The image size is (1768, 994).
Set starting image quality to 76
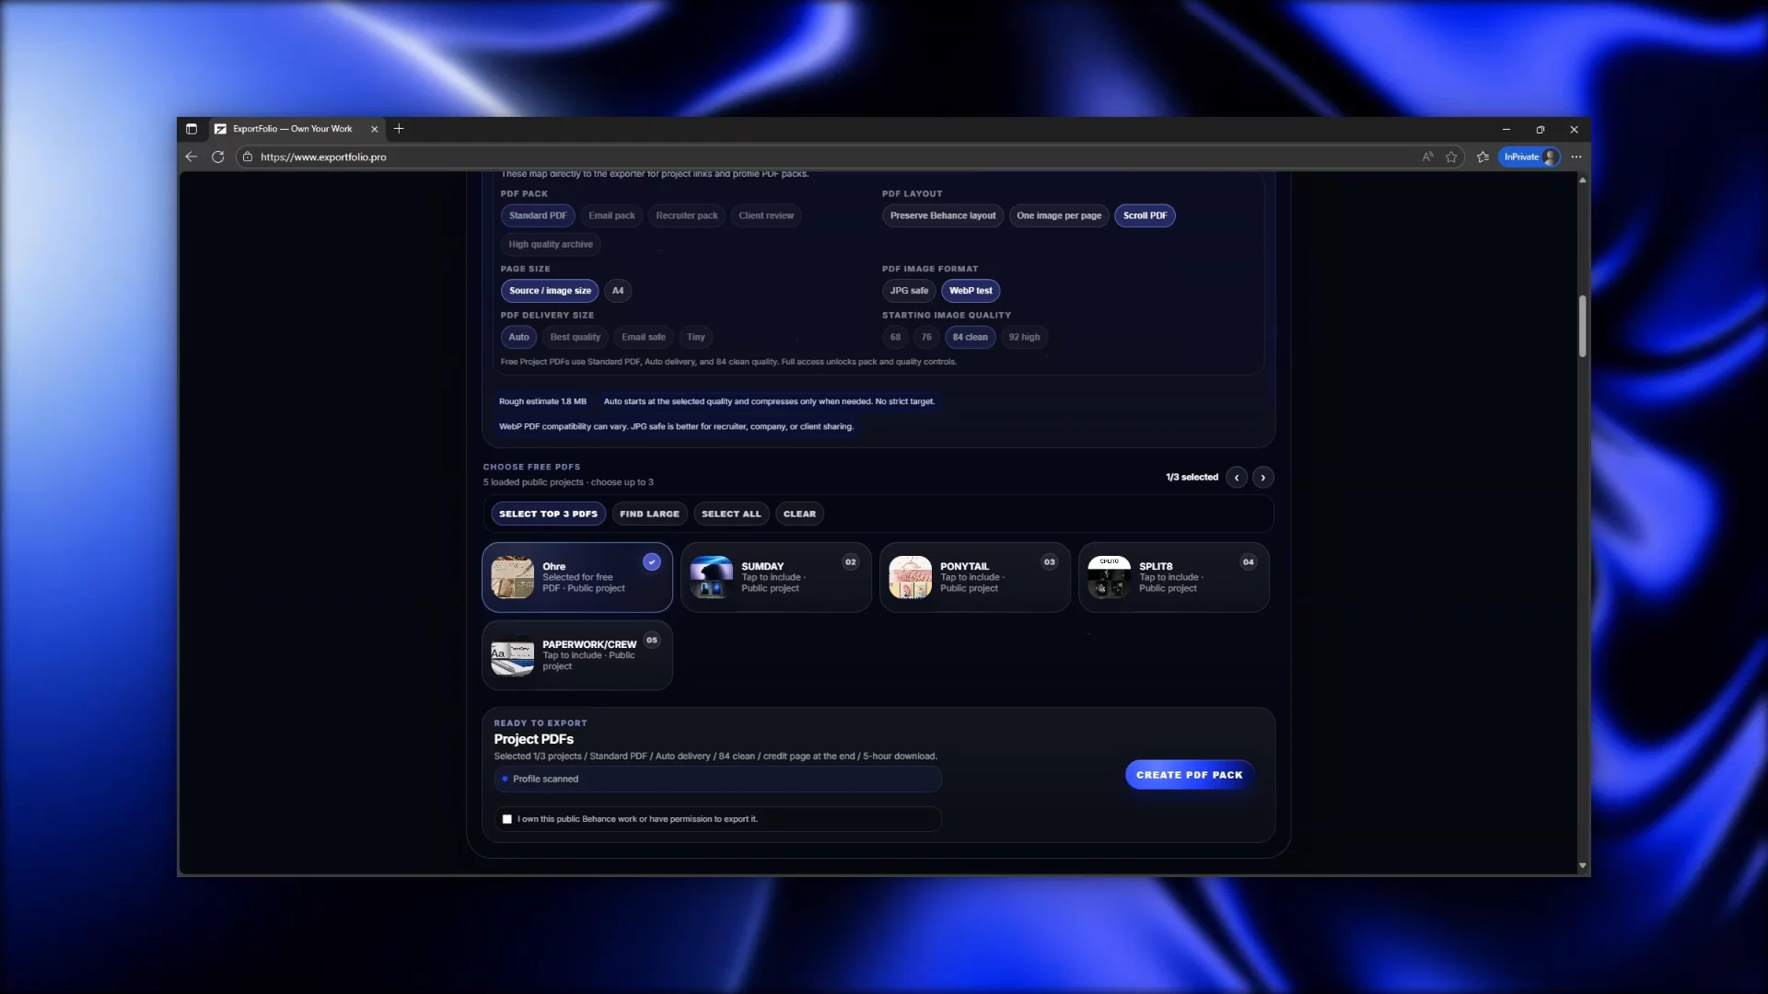(926, 338)
